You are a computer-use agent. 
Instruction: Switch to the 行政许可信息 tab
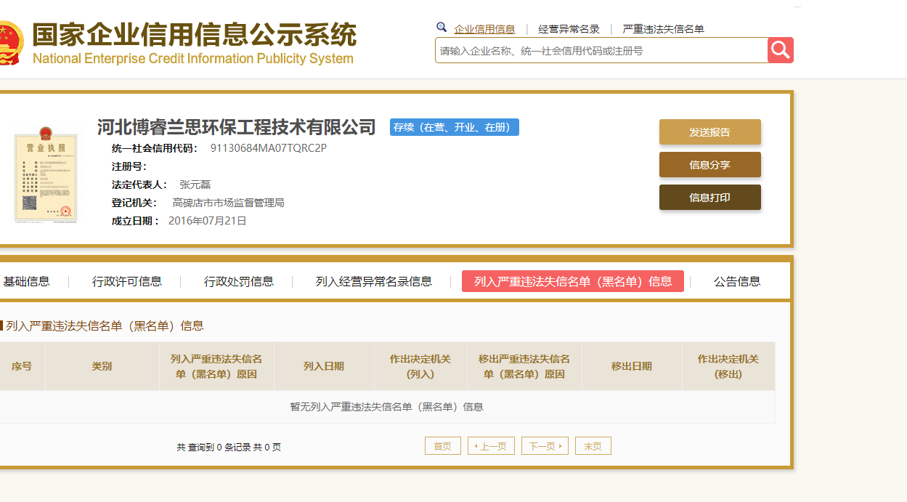click(127, 281)
